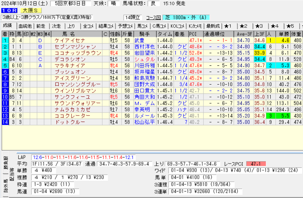
Task: Click the LAP times field
Action: pos(83,157)
